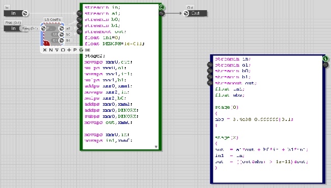
Task: Click the green C badge on code block
Action: point(161,8)
